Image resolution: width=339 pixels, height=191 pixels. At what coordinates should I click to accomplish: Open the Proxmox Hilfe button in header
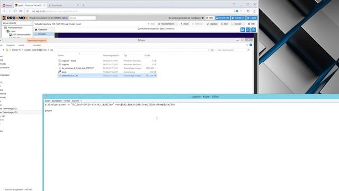(210, 18)
